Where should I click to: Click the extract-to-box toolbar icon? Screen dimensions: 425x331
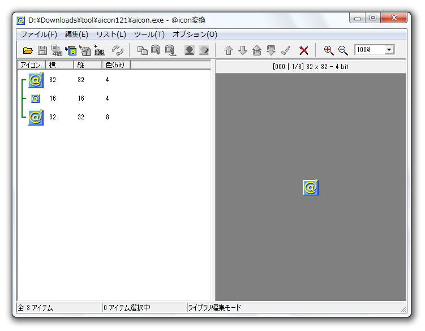85,50
